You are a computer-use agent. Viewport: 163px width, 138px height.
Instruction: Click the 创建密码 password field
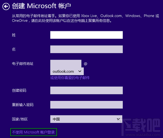tap(86, 90)
